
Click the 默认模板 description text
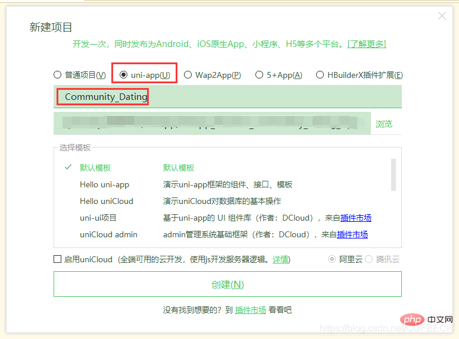pyautogui.click(x=179, y=168)
